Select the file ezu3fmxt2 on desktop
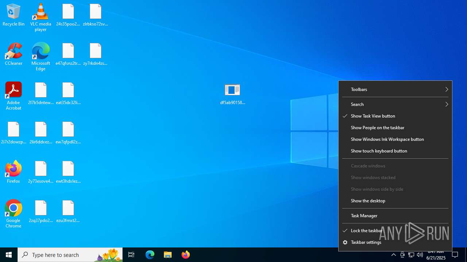The height and width of the screenshot is (262, 467). pyautogui.click(x=68, y=212)
